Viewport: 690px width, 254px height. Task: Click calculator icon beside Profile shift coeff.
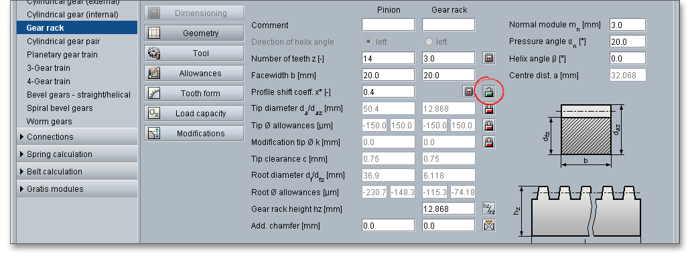(x=469, y=92)
